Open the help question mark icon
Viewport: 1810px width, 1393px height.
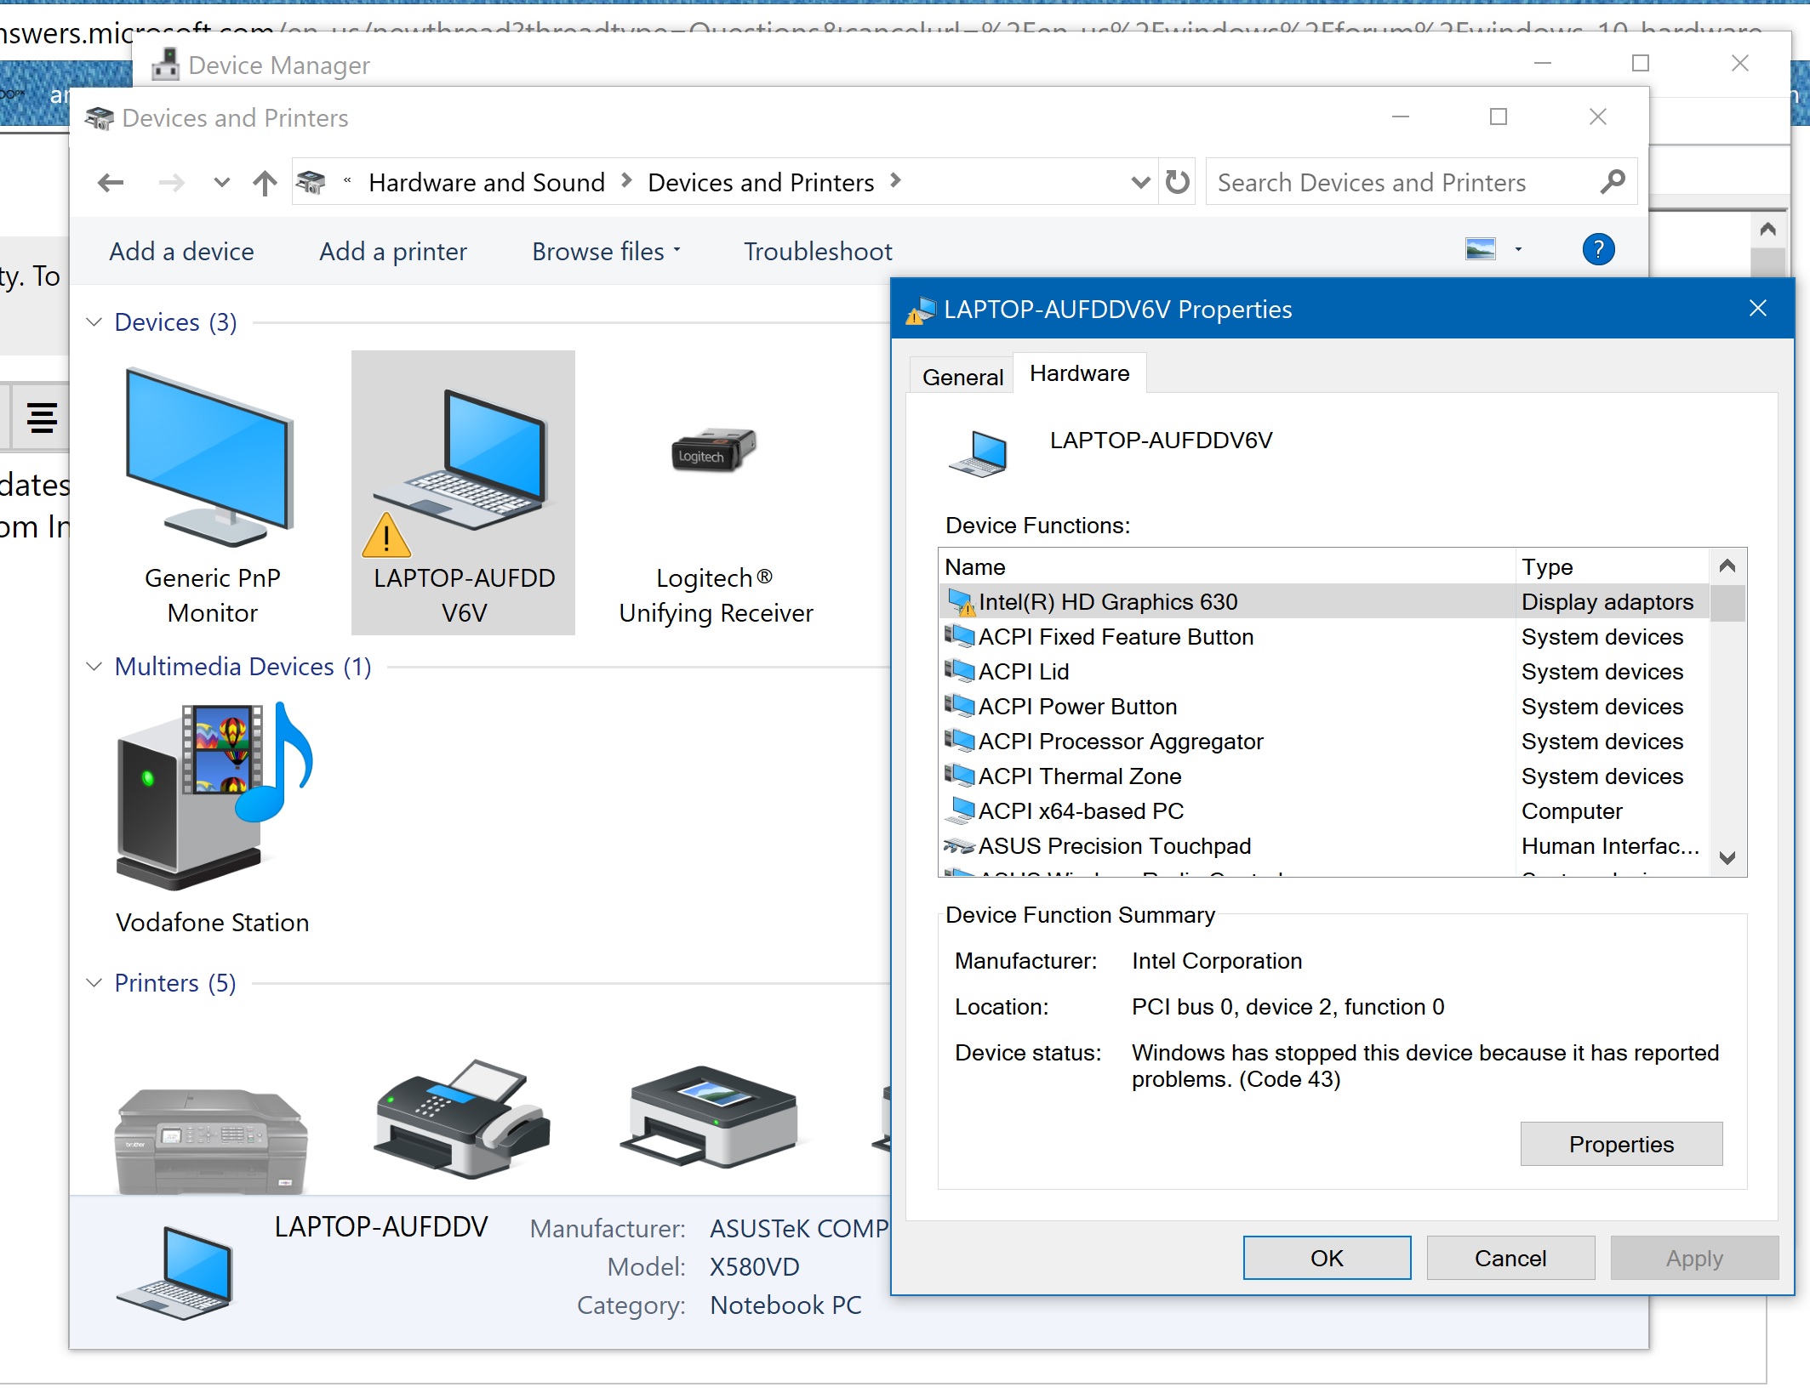(1598, 250)
